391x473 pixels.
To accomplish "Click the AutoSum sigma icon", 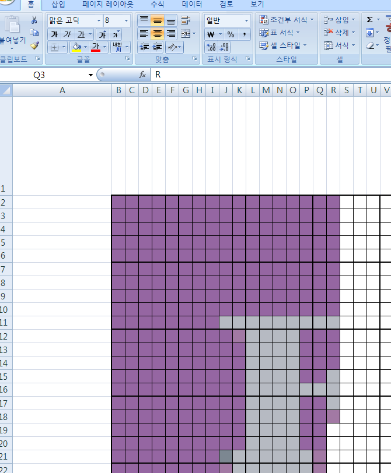I will 370,20.
